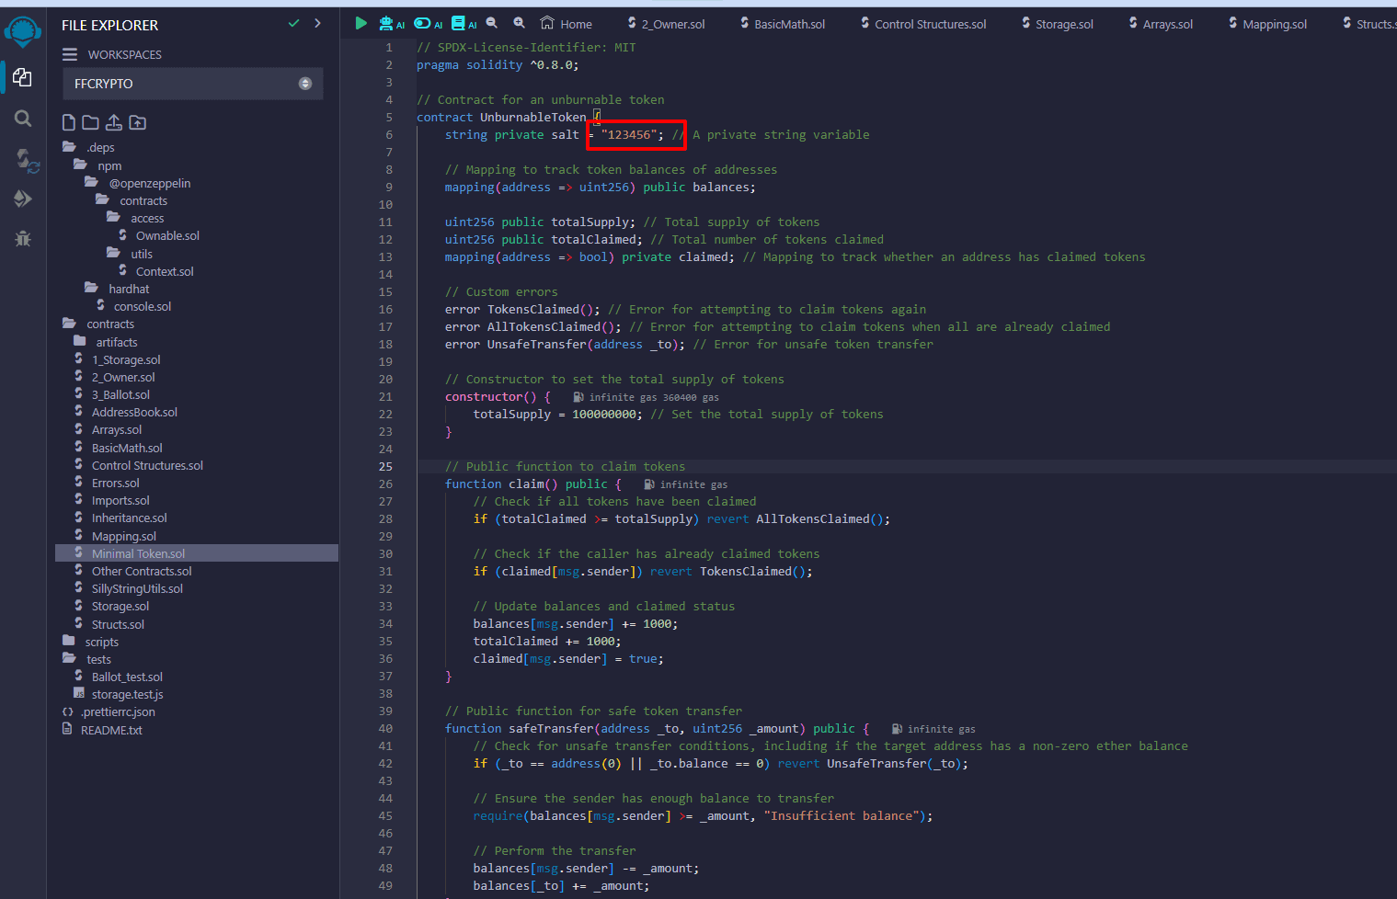Click line number 25 in the gutter
1397x899 pixels.
point(385,466)
